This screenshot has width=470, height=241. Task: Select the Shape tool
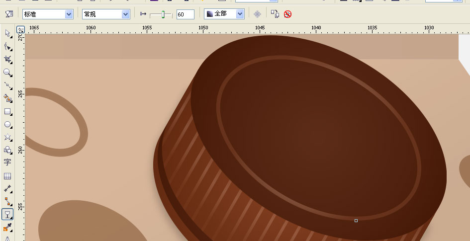(x=8, y=46)
